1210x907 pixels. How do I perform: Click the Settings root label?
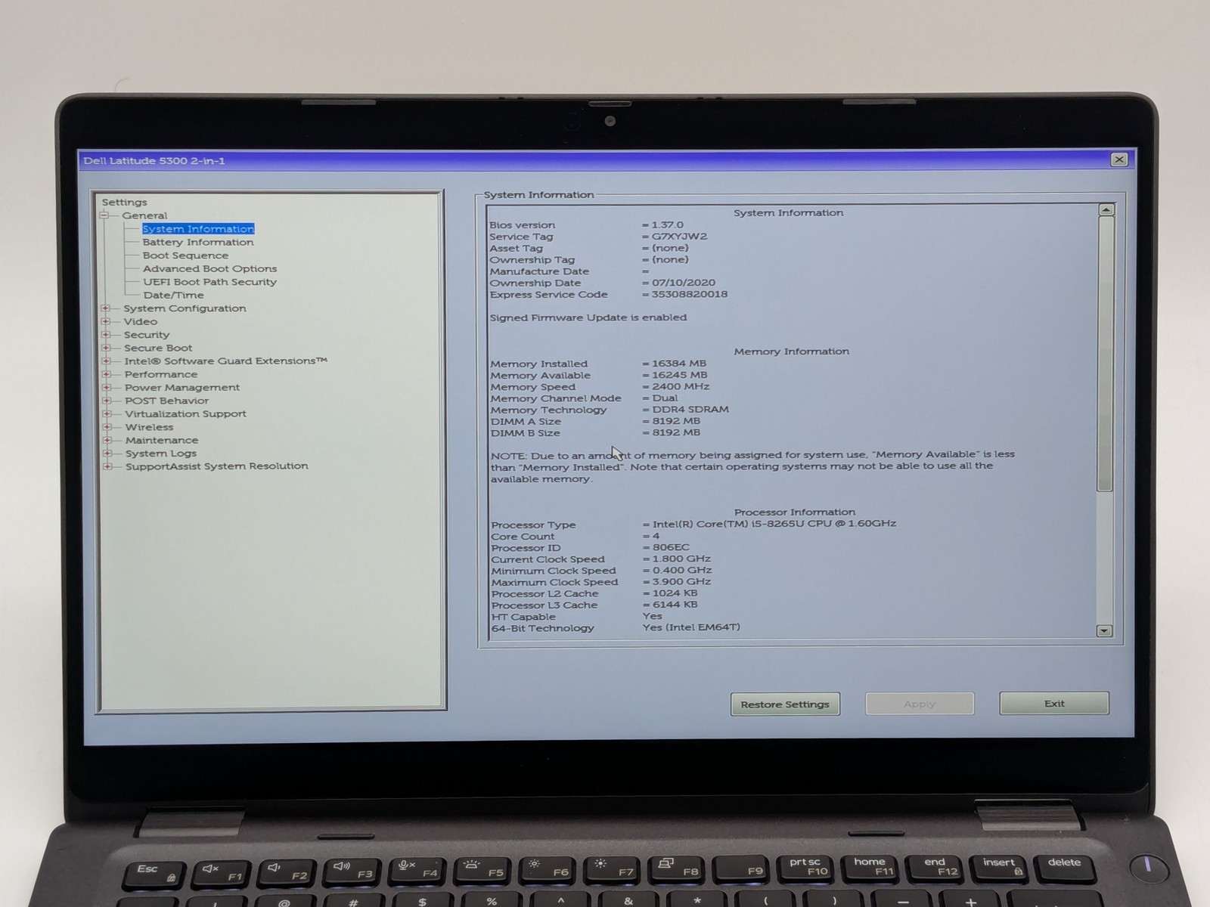click(124, 203)
